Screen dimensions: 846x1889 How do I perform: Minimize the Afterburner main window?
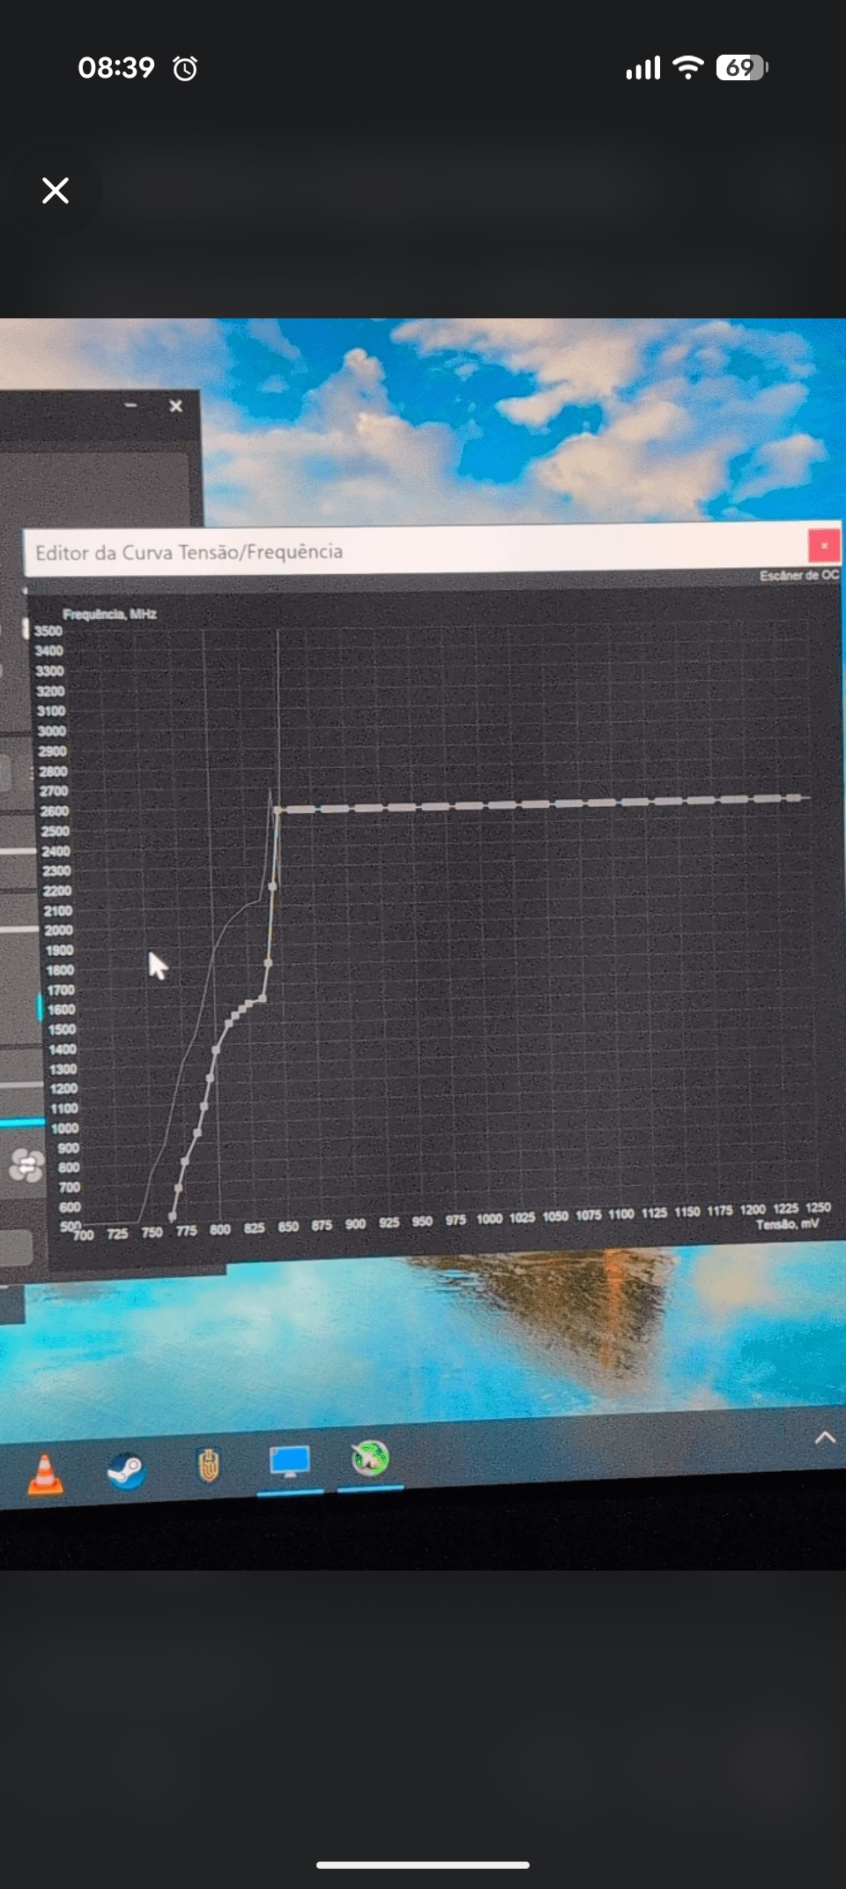131,405
